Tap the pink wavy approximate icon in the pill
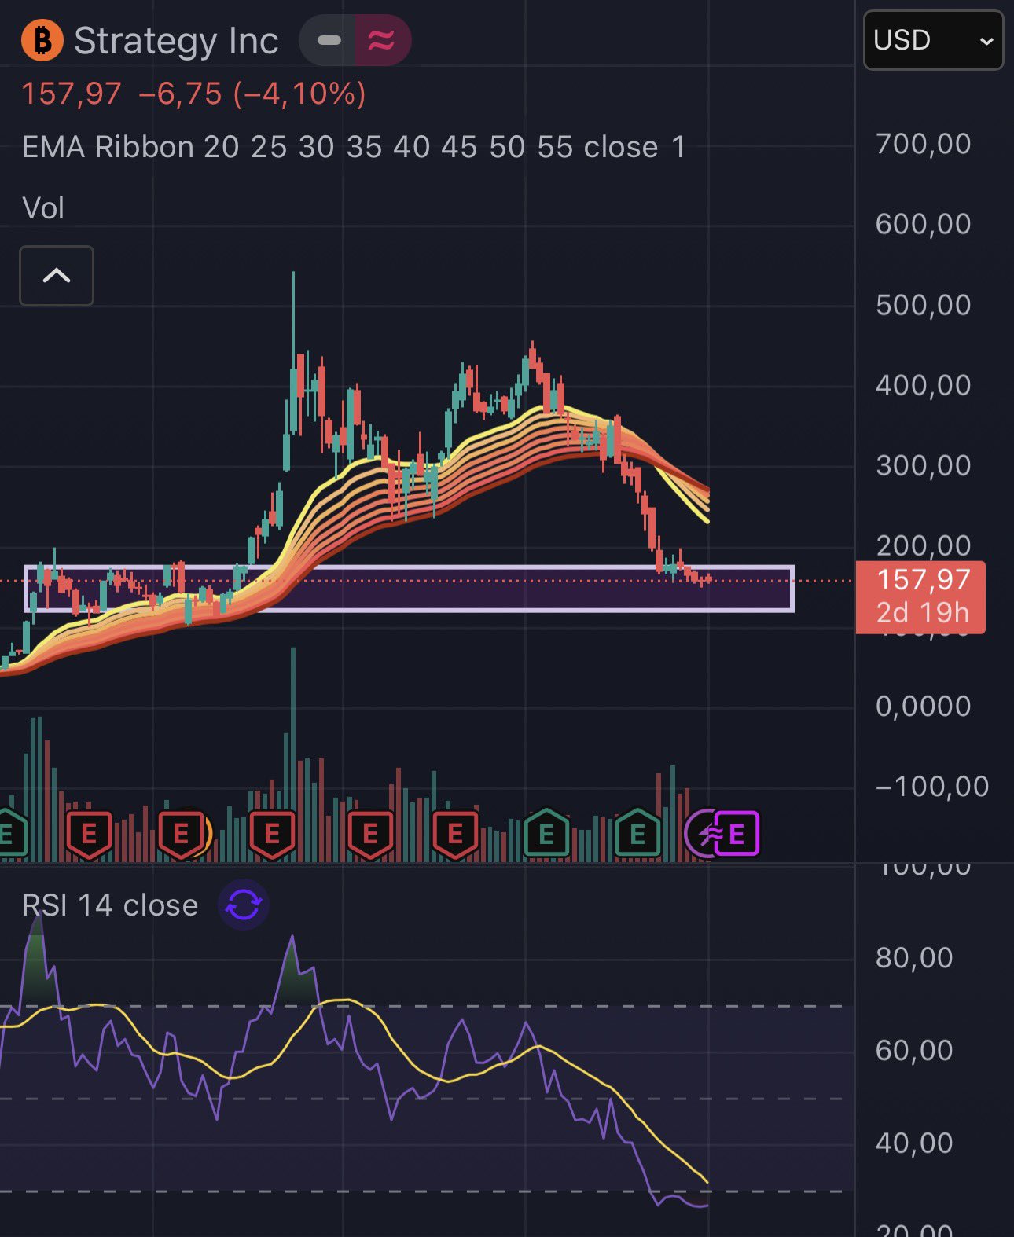 [x=381, y=40]
